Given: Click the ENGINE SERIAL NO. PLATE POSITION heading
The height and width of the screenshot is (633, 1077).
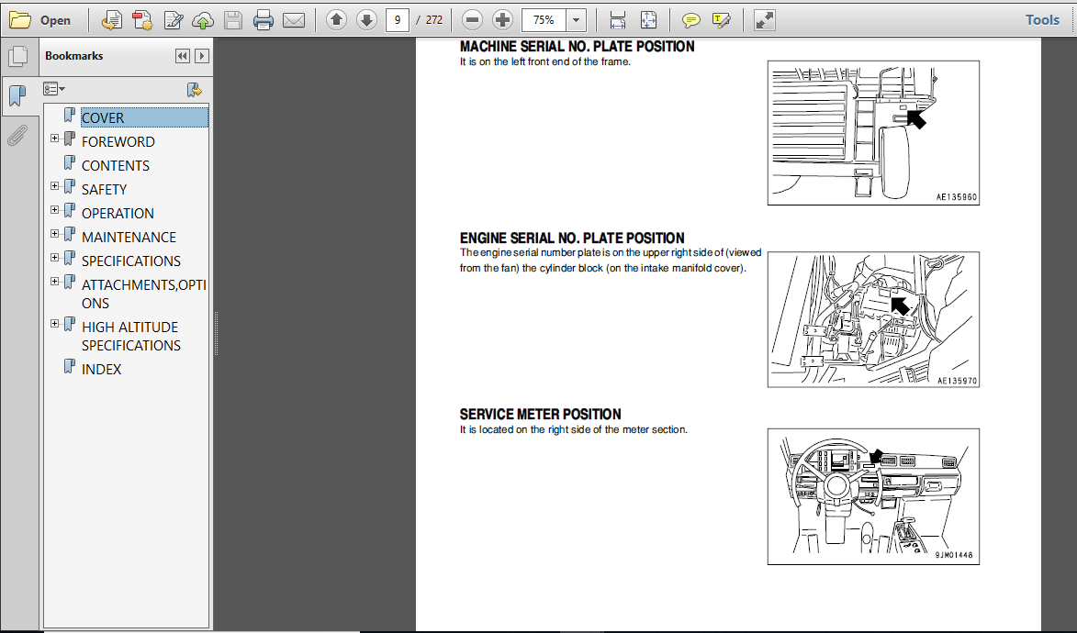Looking at the screenshot, I should click(x=572, y=239).
